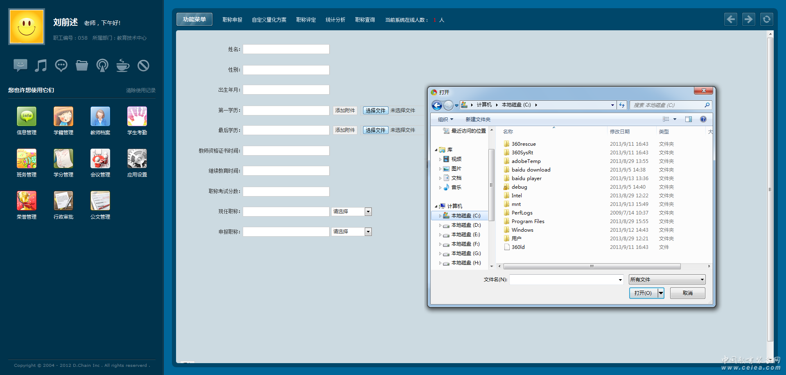Click 清除使用记录 link

click(x=140, y=90)
